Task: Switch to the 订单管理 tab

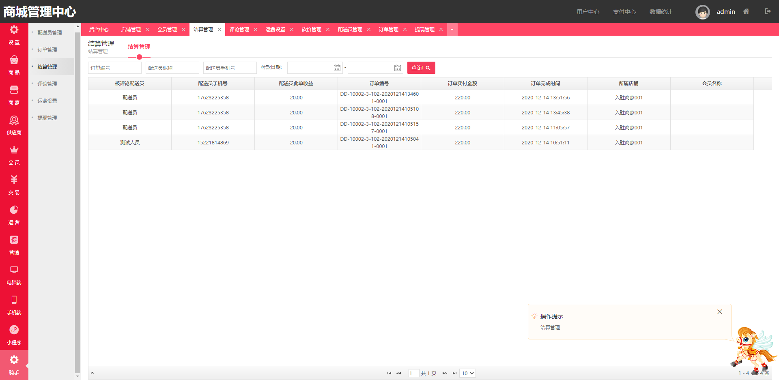Action: [388, 30]
